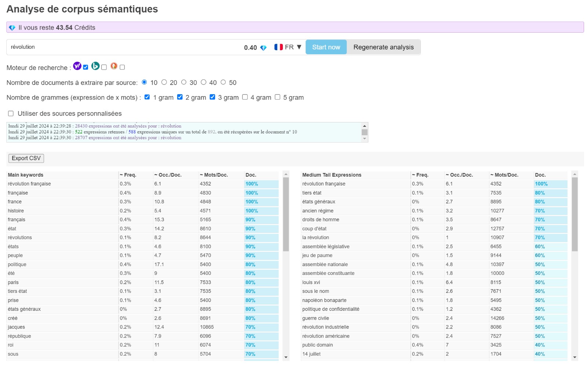
Task: Click the diamond icon next to 0.40 cost
Action: 263,48
